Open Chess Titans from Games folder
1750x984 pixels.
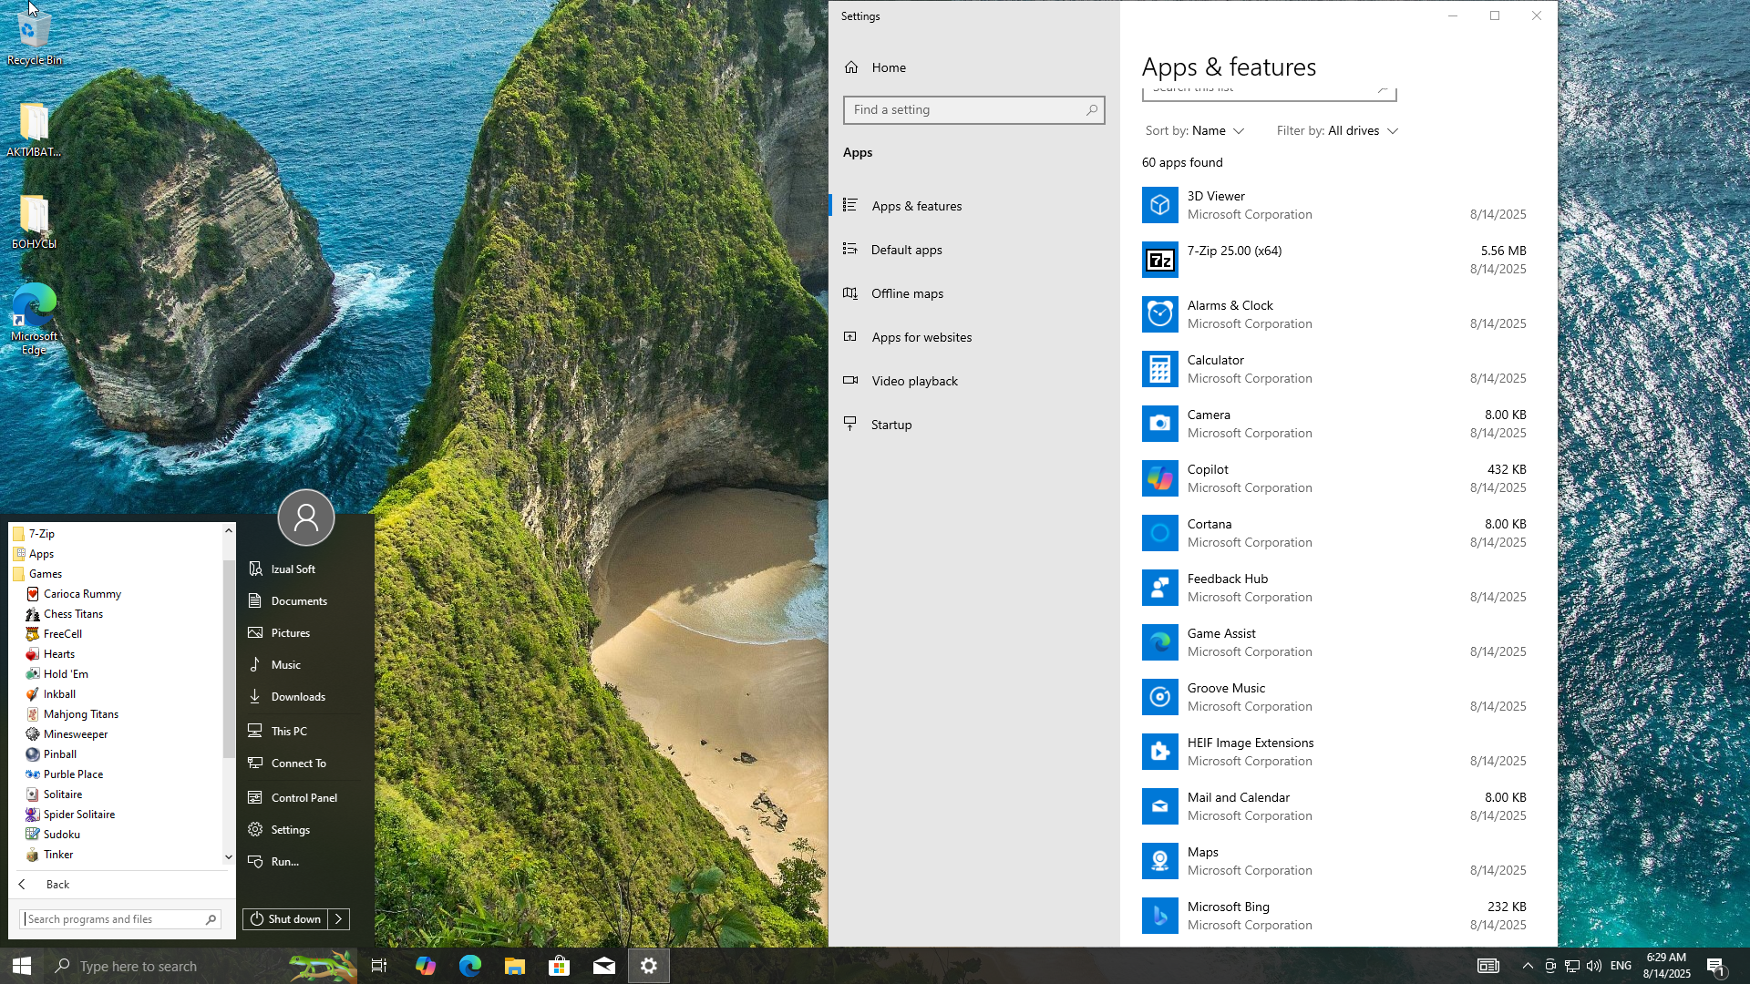tap(73, 614)
